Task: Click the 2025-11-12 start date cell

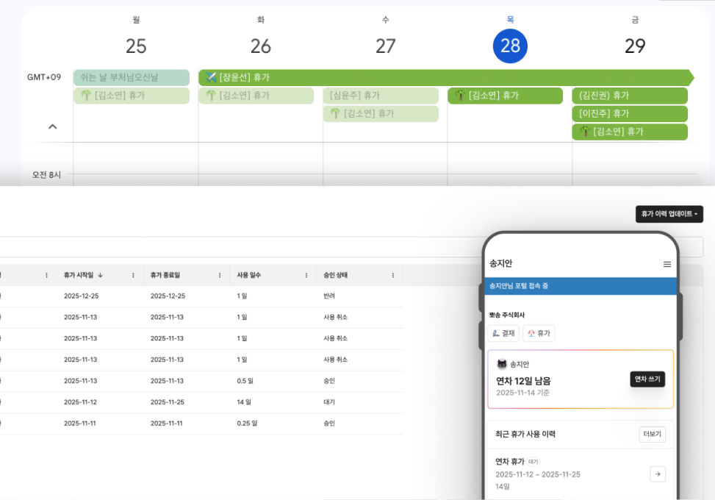Action: [80, 402]
